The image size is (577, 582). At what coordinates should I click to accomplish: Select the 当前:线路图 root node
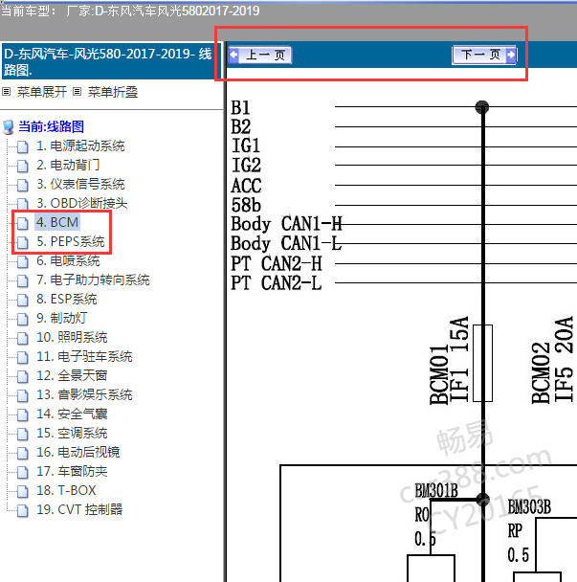point(52,126)
